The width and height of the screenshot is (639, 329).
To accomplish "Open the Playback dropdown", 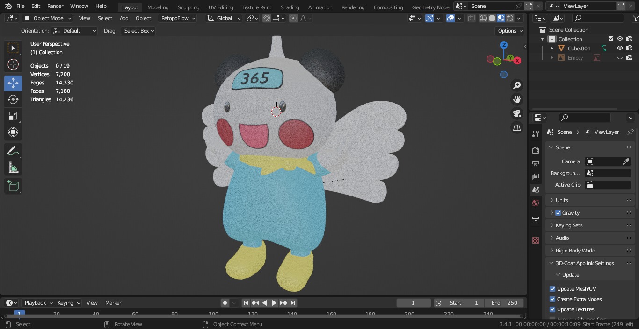I will (38, 303).
